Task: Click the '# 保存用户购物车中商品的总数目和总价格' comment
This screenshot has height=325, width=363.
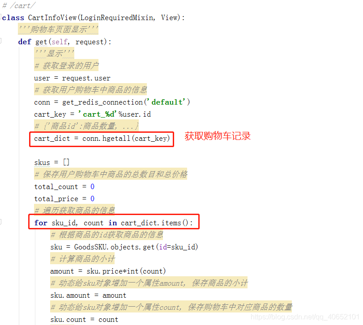Action: pyautogui.click(x=111, y=174)
